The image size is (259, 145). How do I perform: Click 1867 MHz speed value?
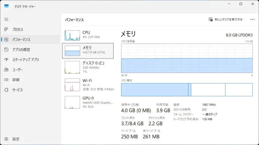click(209, 105)
